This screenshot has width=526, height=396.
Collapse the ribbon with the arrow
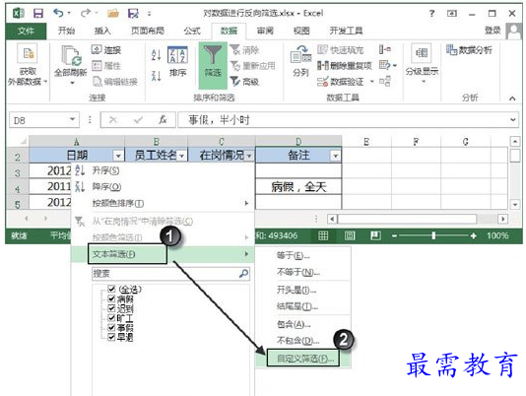coord(512,99)
